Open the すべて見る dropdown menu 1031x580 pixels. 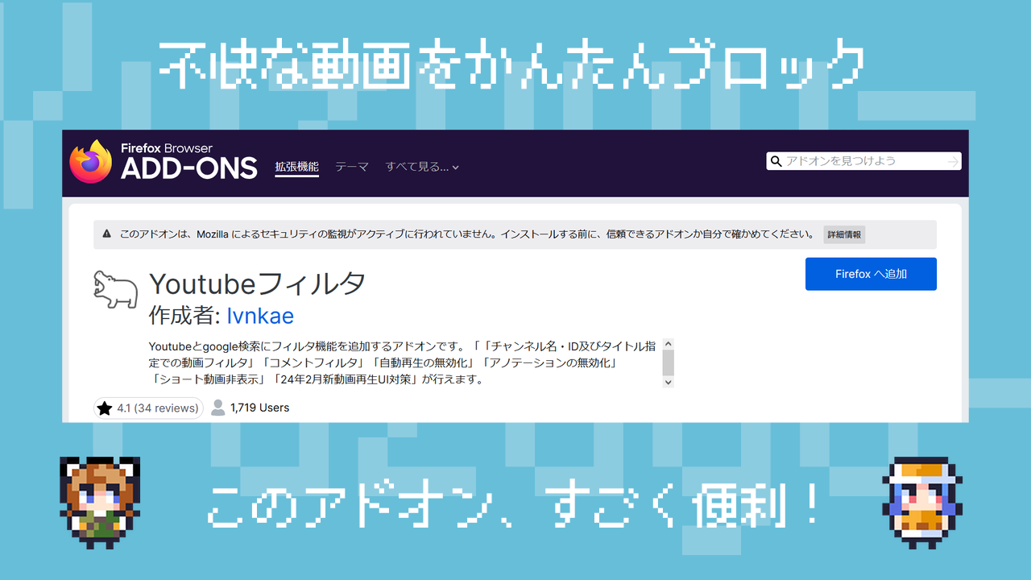[x=422, y=167]
